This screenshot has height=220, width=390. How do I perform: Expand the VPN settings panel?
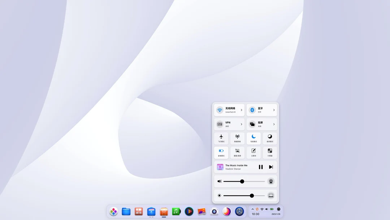tap(241, 124)
